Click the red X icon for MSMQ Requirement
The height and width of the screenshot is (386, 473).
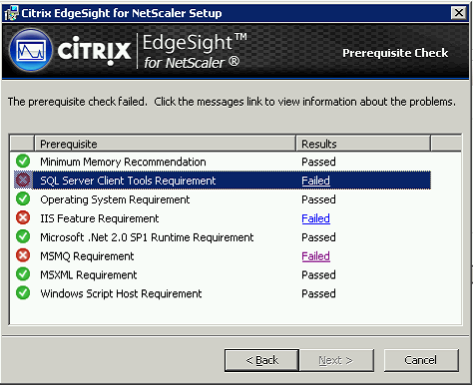[23, 256]
